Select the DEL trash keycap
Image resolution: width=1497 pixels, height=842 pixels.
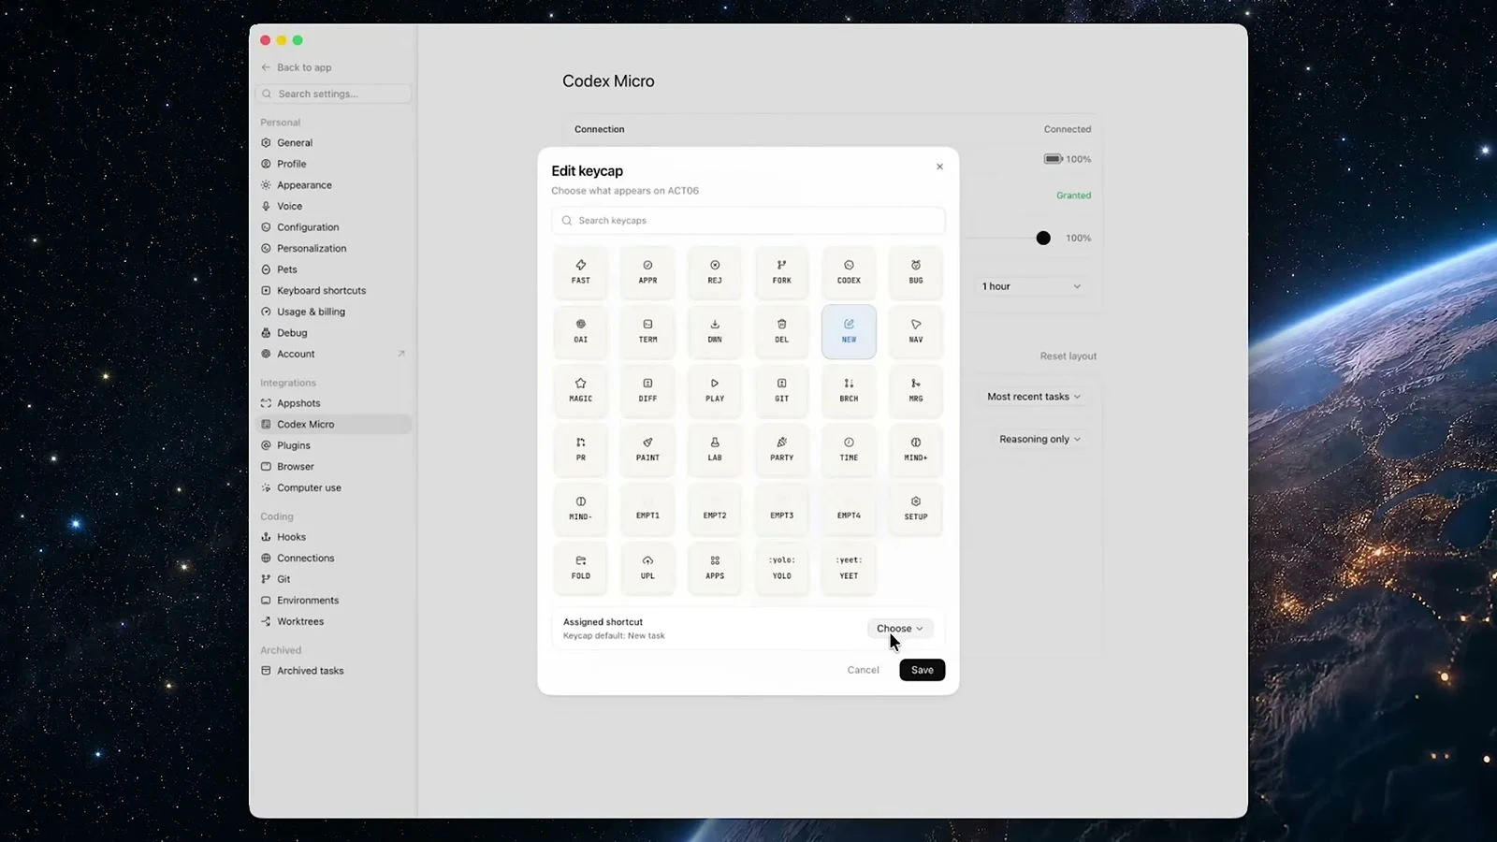782,331
